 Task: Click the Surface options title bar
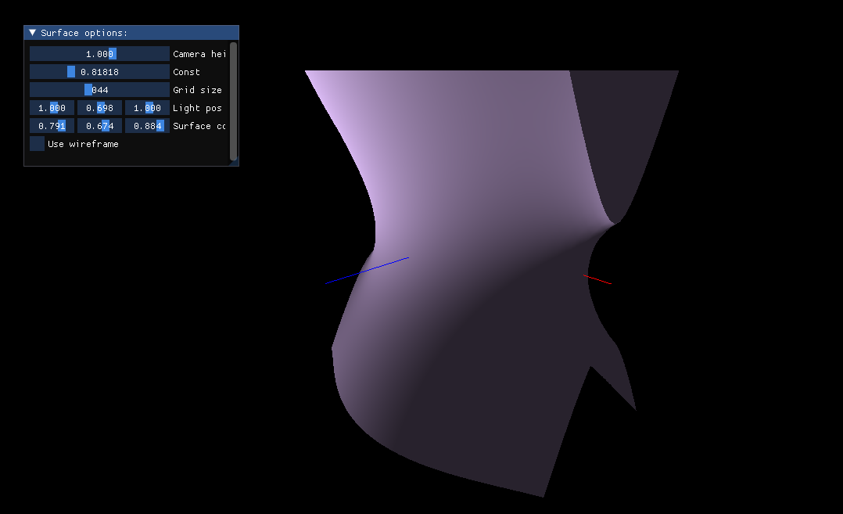(131, 33)
